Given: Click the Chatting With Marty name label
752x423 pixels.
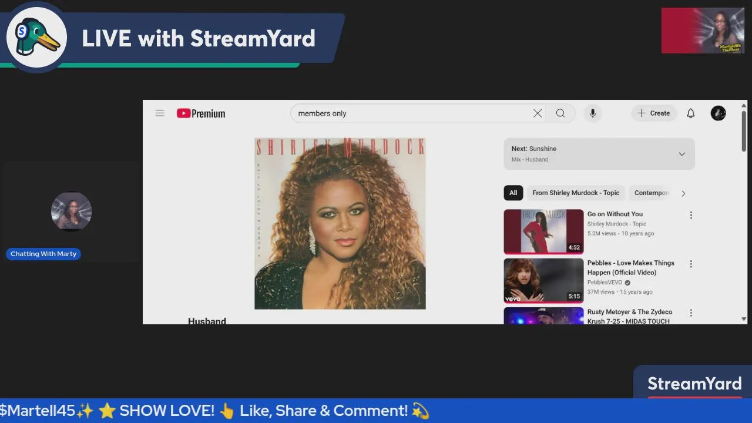Looking at the screenshot, I should pos(43,254).
